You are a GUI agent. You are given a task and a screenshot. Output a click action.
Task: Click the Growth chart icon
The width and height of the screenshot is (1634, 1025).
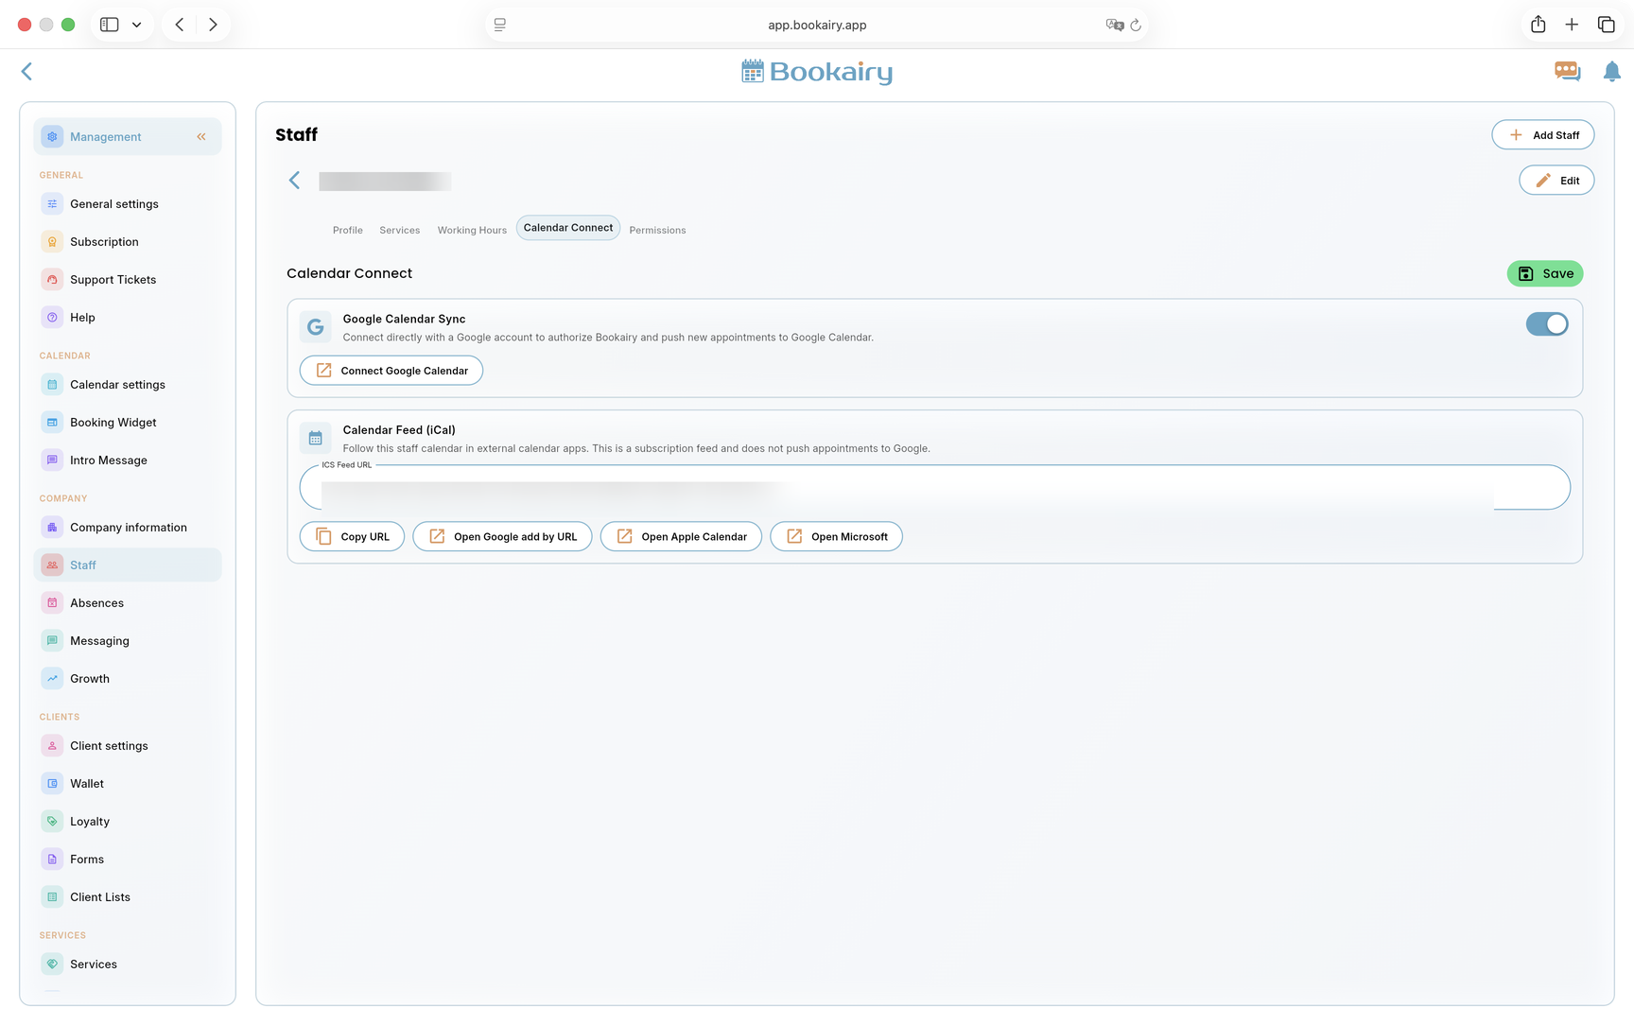[52, 679]
